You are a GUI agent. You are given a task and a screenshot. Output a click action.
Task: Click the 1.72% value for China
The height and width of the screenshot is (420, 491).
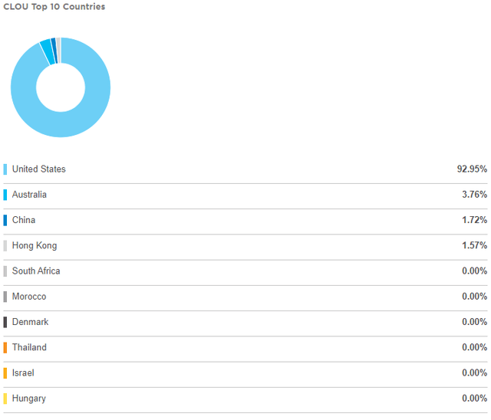pyautogui.click(x=474, y=220)
